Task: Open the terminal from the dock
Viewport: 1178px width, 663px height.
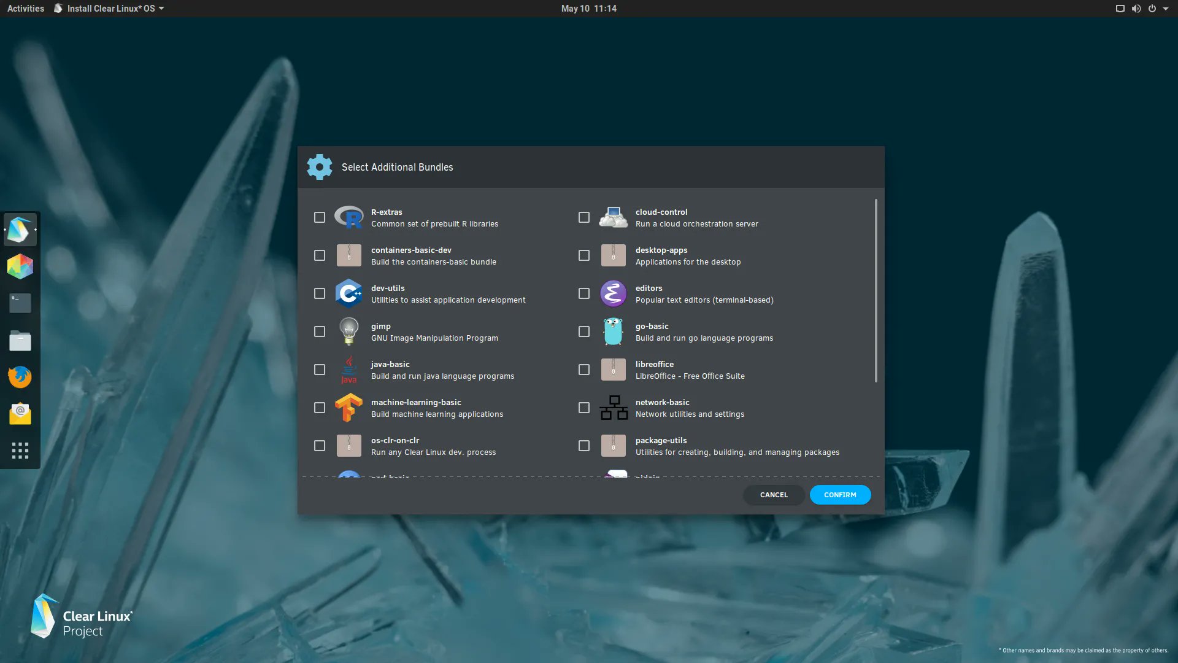Action: 20,303
